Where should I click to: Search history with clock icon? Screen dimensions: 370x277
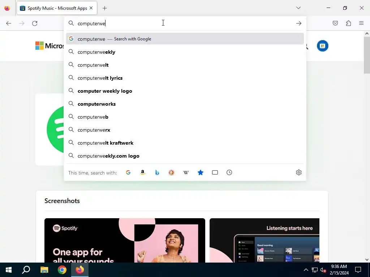[229, 172]
